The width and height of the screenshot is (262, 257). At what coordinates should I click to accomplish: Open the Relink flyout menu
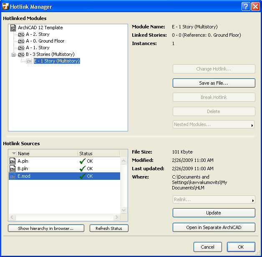[x=214, y=199]
